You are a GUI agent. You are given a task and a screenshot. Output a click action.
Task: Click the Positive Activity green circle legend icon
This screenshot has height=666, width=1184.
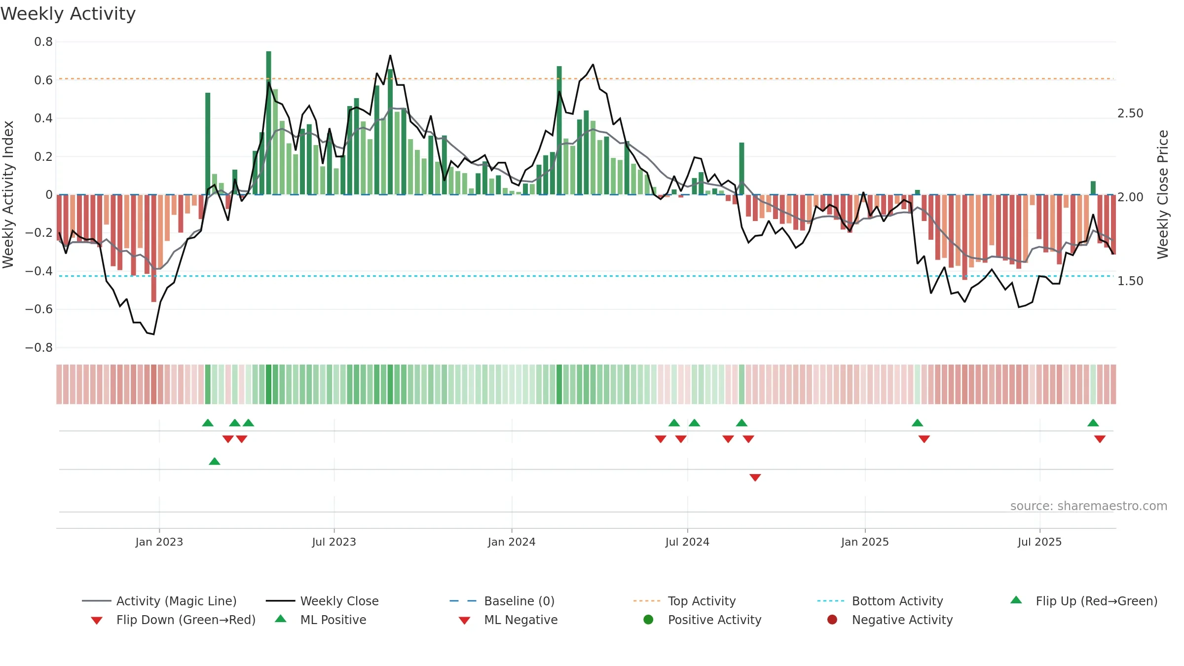648,620
